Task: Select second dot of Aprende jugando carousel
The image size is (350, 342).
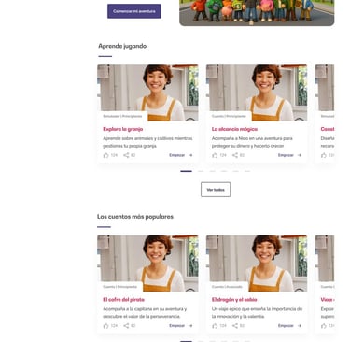Action: (201, 171)
